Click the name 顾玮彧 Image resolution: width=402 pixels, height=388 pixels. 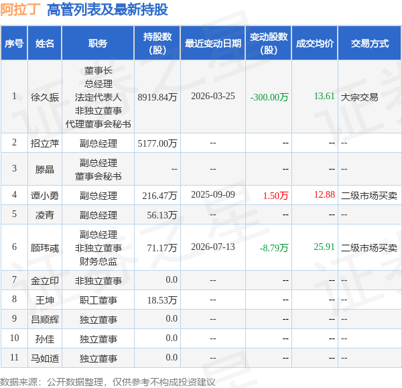[45, 248]
